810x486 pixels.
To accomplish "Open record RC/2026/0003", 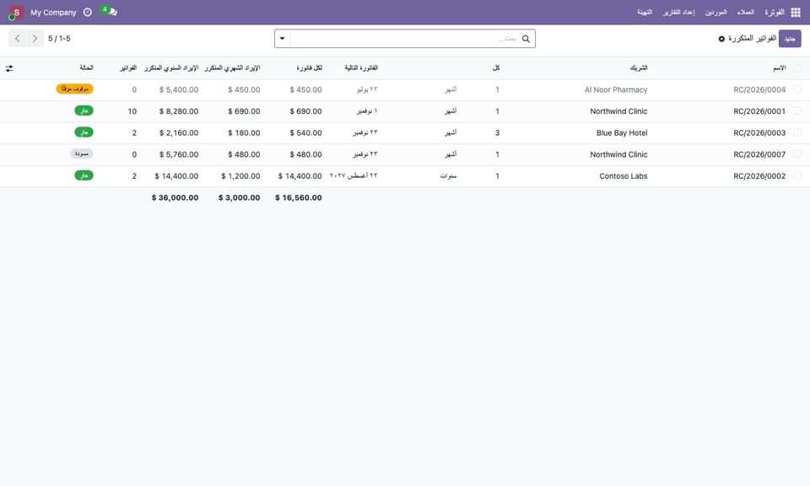I will click(759, 133).
